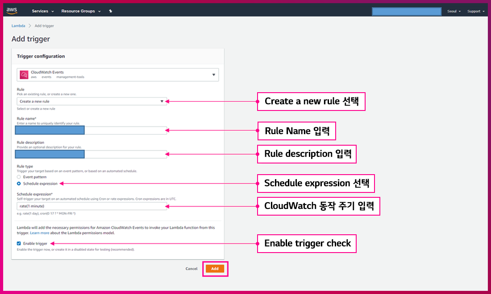
Task: Expand the CloudWatch Events trigger selector
Action: click(213, 75)
